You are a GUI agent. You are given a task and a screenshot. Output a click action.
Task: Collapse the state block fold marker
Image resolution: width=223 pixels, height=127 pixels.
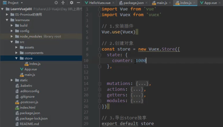(x=100, y=55)
